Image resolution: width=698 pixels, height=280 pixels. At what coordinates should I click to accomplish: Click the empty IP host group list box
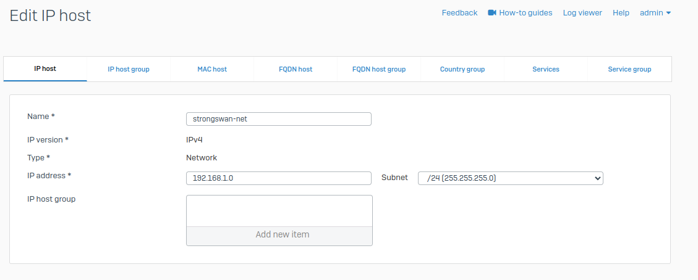[x=279, y=211]
